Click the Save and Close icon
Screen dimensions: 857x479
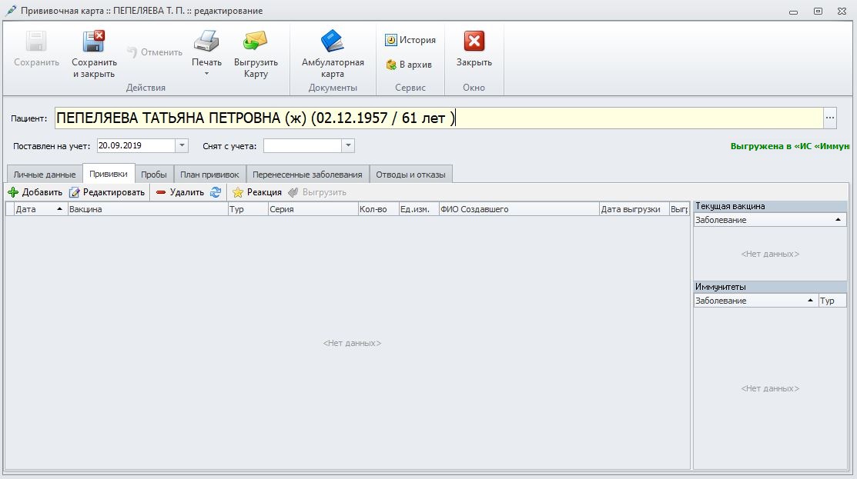pyautogui.click(x=94, y=42)
